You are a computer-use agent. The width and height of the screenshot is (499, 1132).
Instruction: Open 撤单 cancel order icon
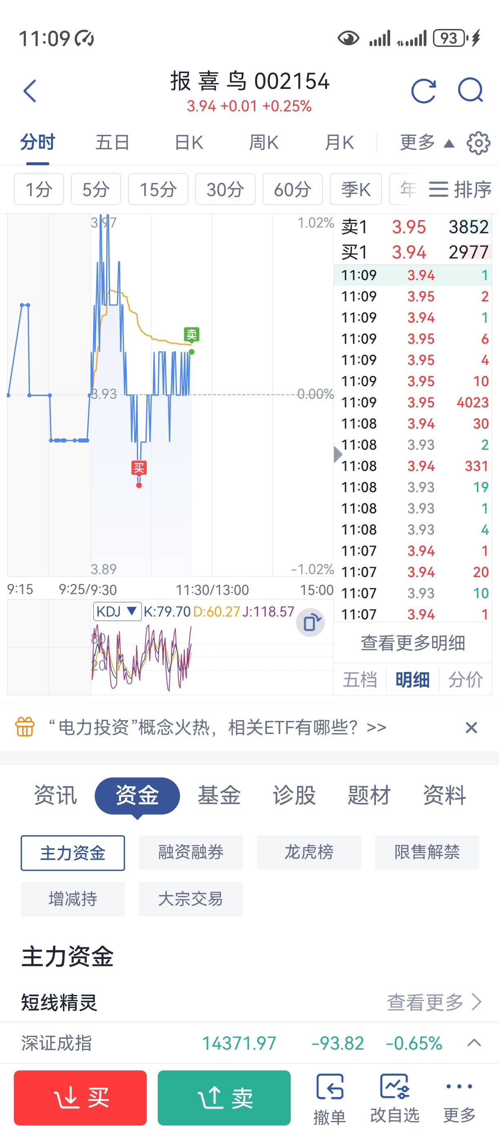329,1098
